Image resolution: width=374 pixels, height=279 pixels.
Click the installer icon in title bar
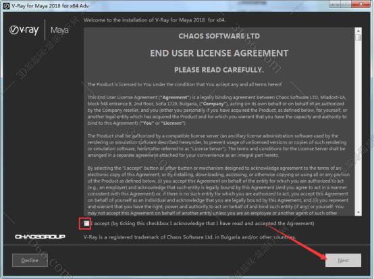pos(6,5)
